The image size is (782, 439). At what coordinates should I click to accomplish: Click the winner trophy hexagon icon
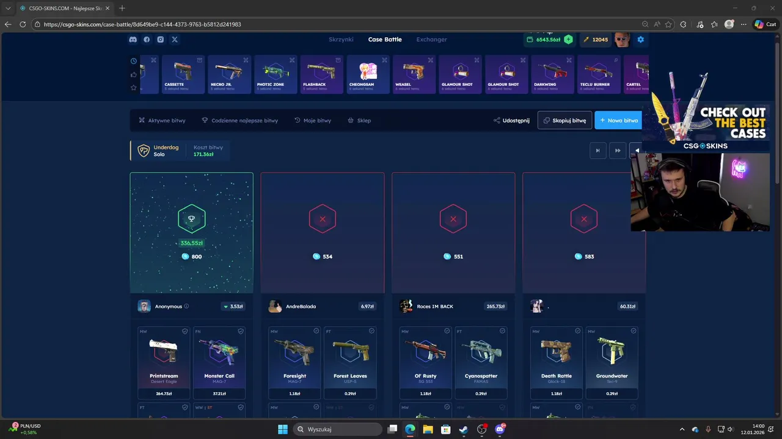pyautogui.click(x=191, y=219)
